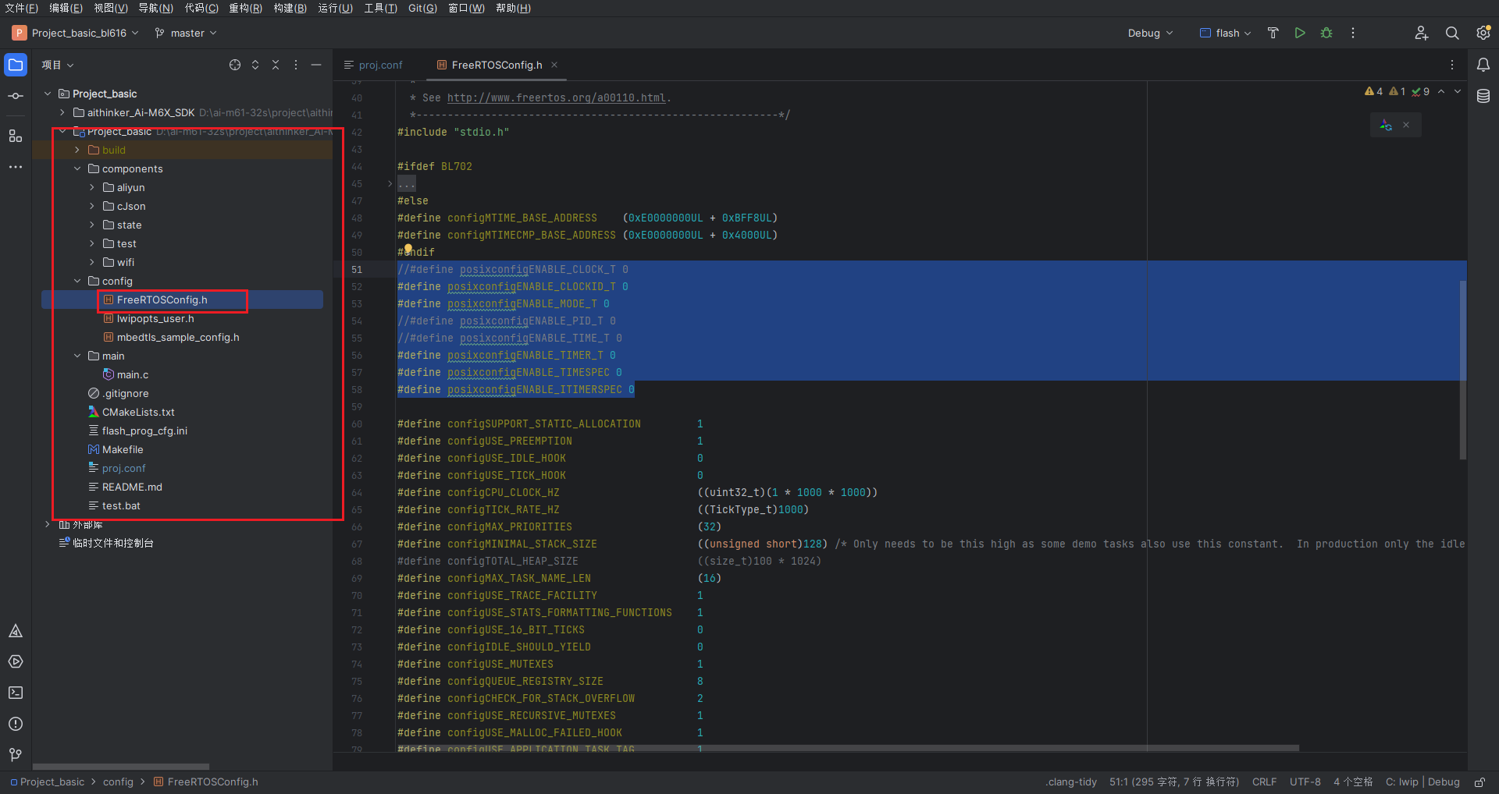Open the 项目 view selector dropdown
Image resolution: width=1499 pixels, height=794 pixels.
(58, 65)
